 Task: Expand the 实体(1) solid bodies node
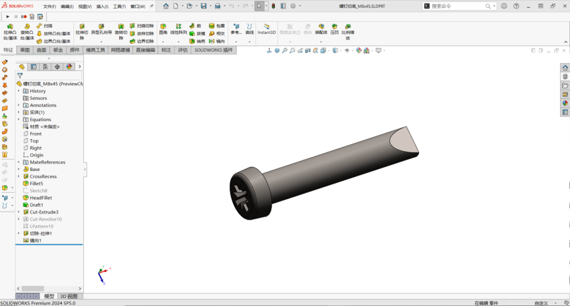(x=18, y=112)
